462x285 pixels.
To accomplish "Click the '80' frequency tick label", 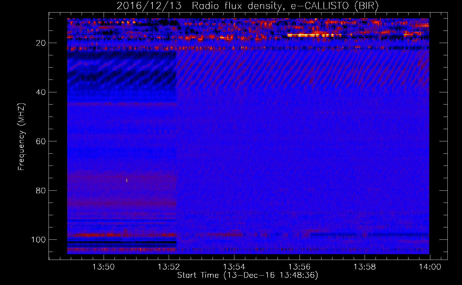I will [41, 191].
